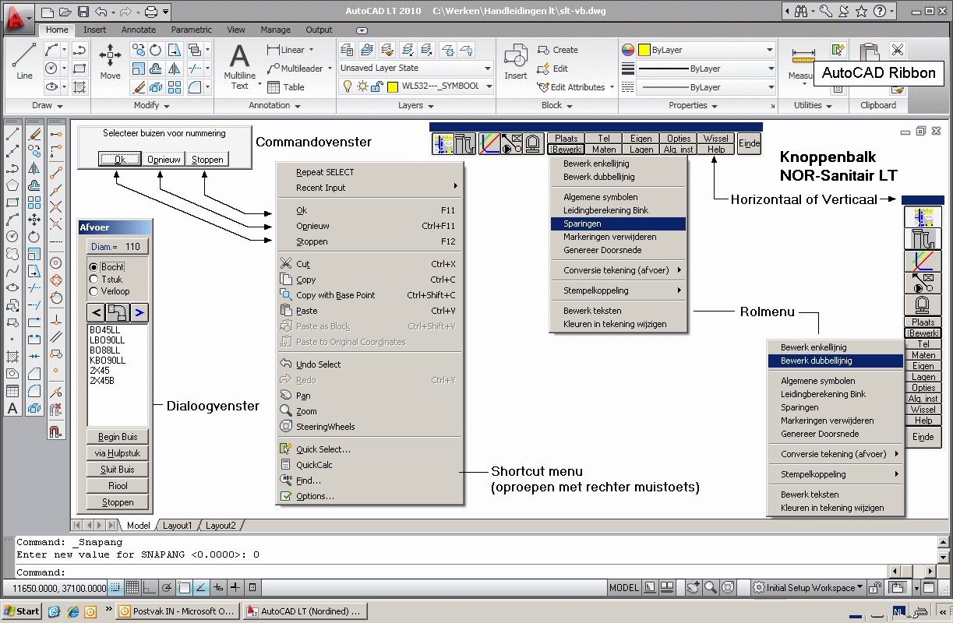
Task: Click the Pan hand icon in status bar
Action: [x=693, y=588]
